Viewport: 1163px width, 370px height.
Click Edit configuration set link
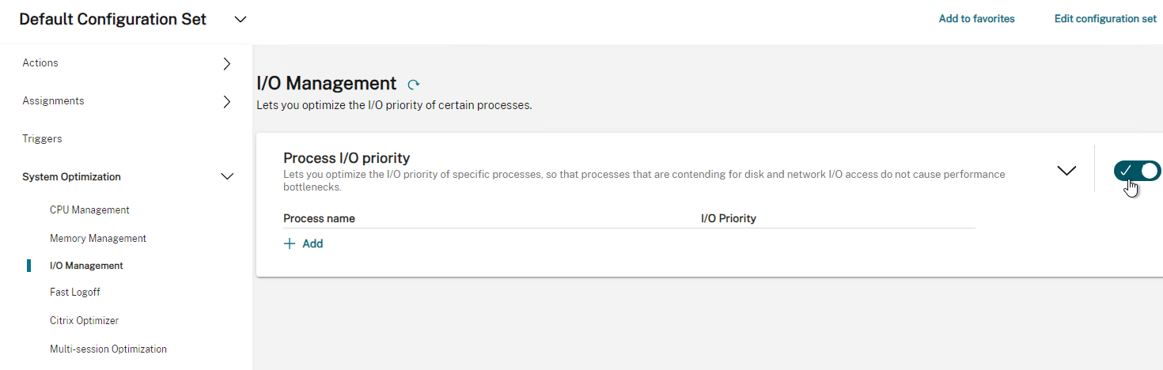point(1105,19)
